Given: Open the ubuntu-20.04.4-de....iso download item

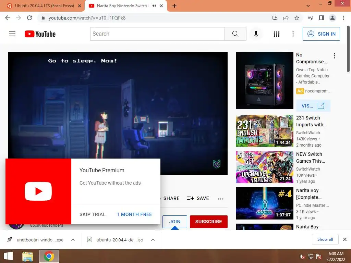Looking at the screenshot, I should (x=115, y=240).
